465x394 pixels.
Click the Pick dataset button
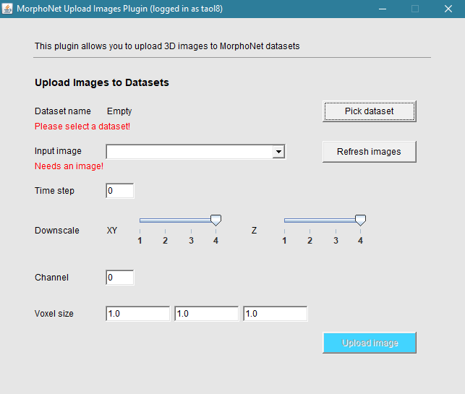pos(370,111)
